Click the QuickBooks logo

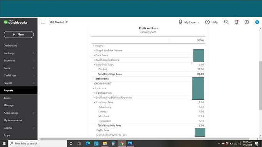(15, 22)
